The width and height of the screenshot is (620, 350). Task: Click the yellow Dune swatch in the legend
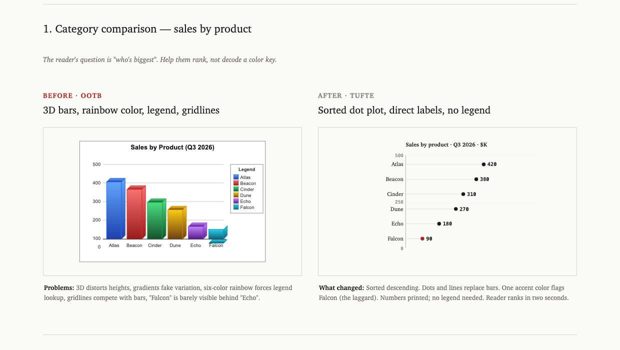point(236,195)
